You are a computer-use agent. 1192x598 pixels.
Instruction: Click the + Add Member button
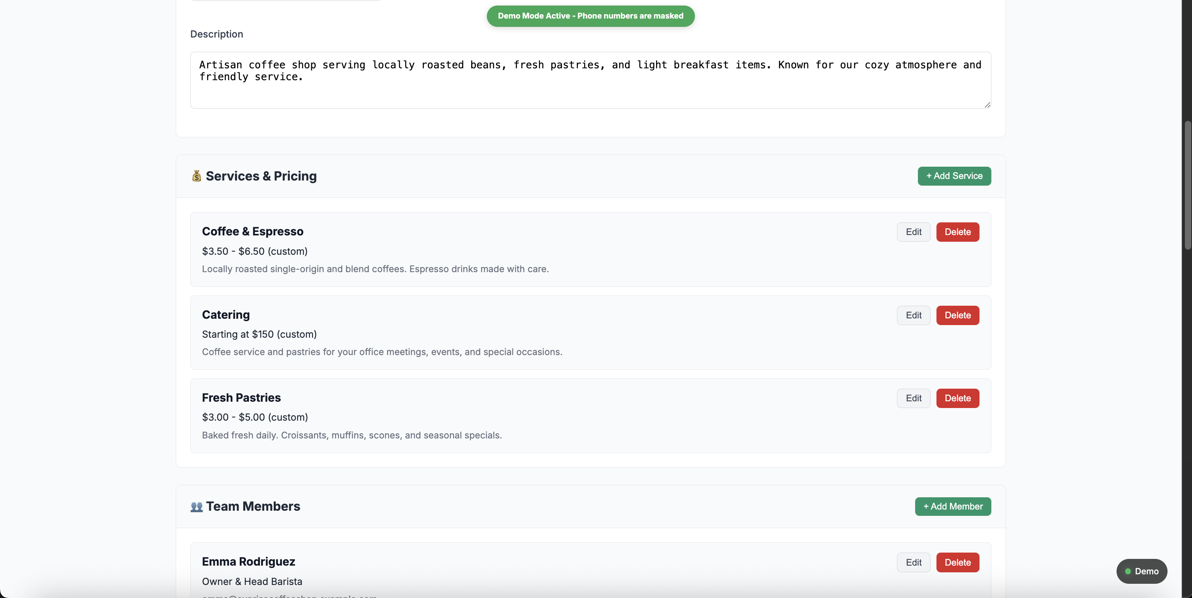953,506
